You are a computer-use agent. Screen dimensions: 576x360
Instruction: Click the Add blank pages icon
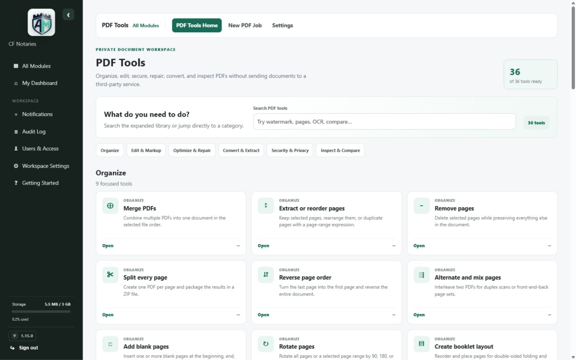coord(110,344)
